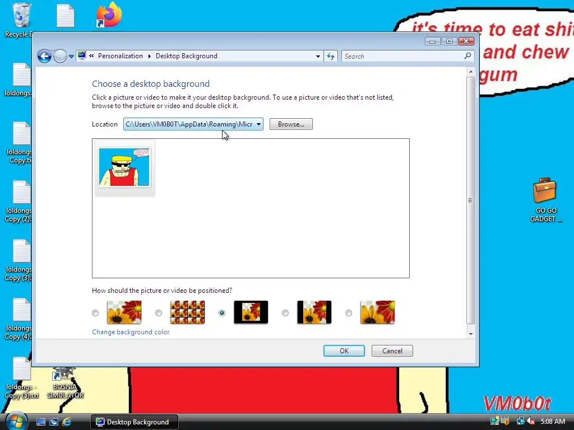Click the tiled flowers preview image
This screenshot has width=574, height=430.
pyautogui.click(x=187, y=312)
